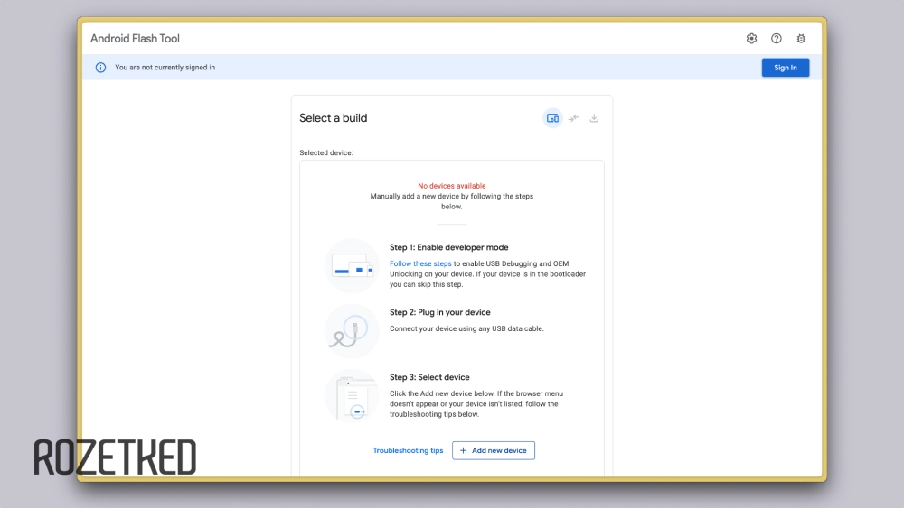Click the Step 1 developer mode illustration

(x=352, y=266)
